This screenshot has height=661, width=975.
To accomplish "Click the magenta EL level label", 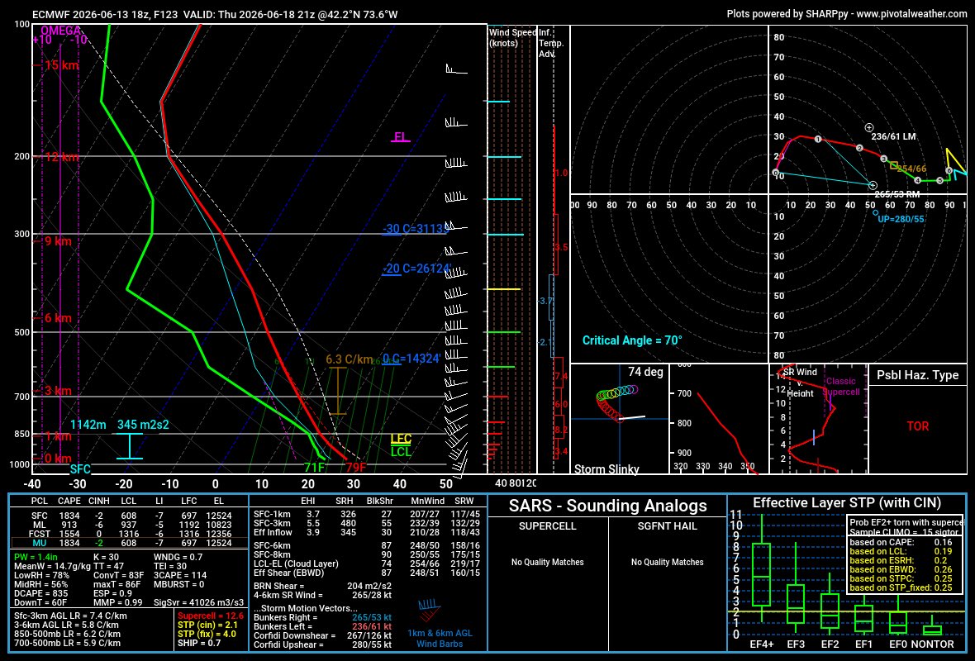I will coord(401,137).
